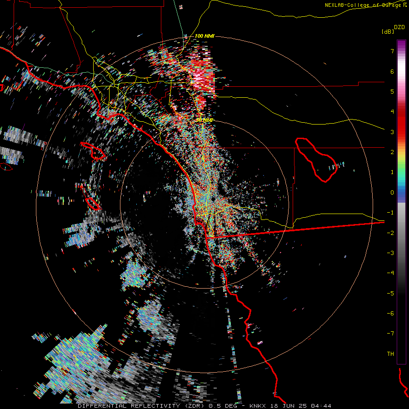Click the 1 value on the dB scale
409x409 pixels.
(x=392, y=172)
